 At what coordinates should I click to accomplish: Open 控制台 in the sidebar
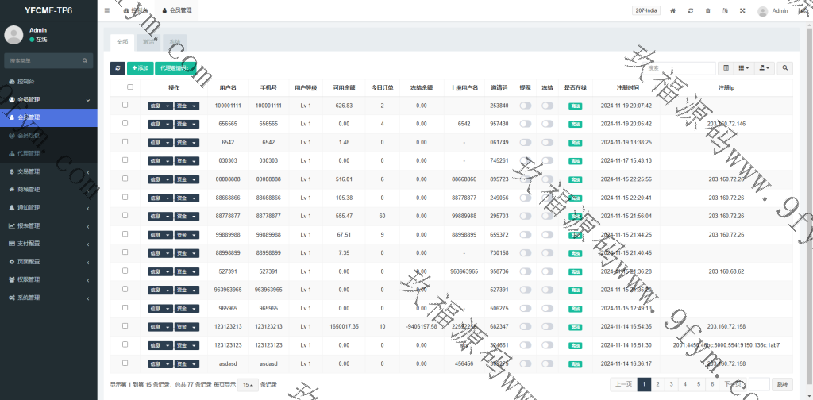[49, 82]
